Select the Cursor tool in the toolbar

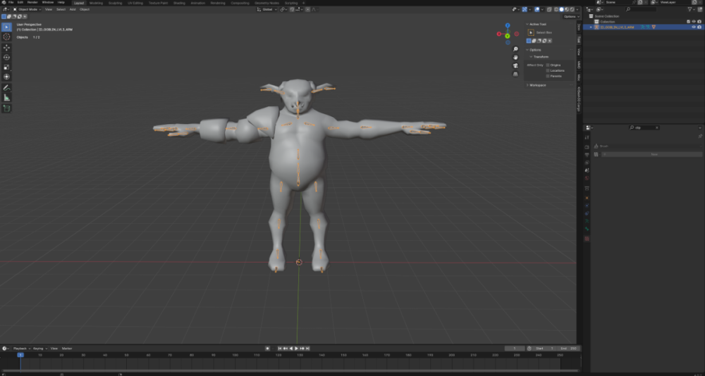[7, 37]
